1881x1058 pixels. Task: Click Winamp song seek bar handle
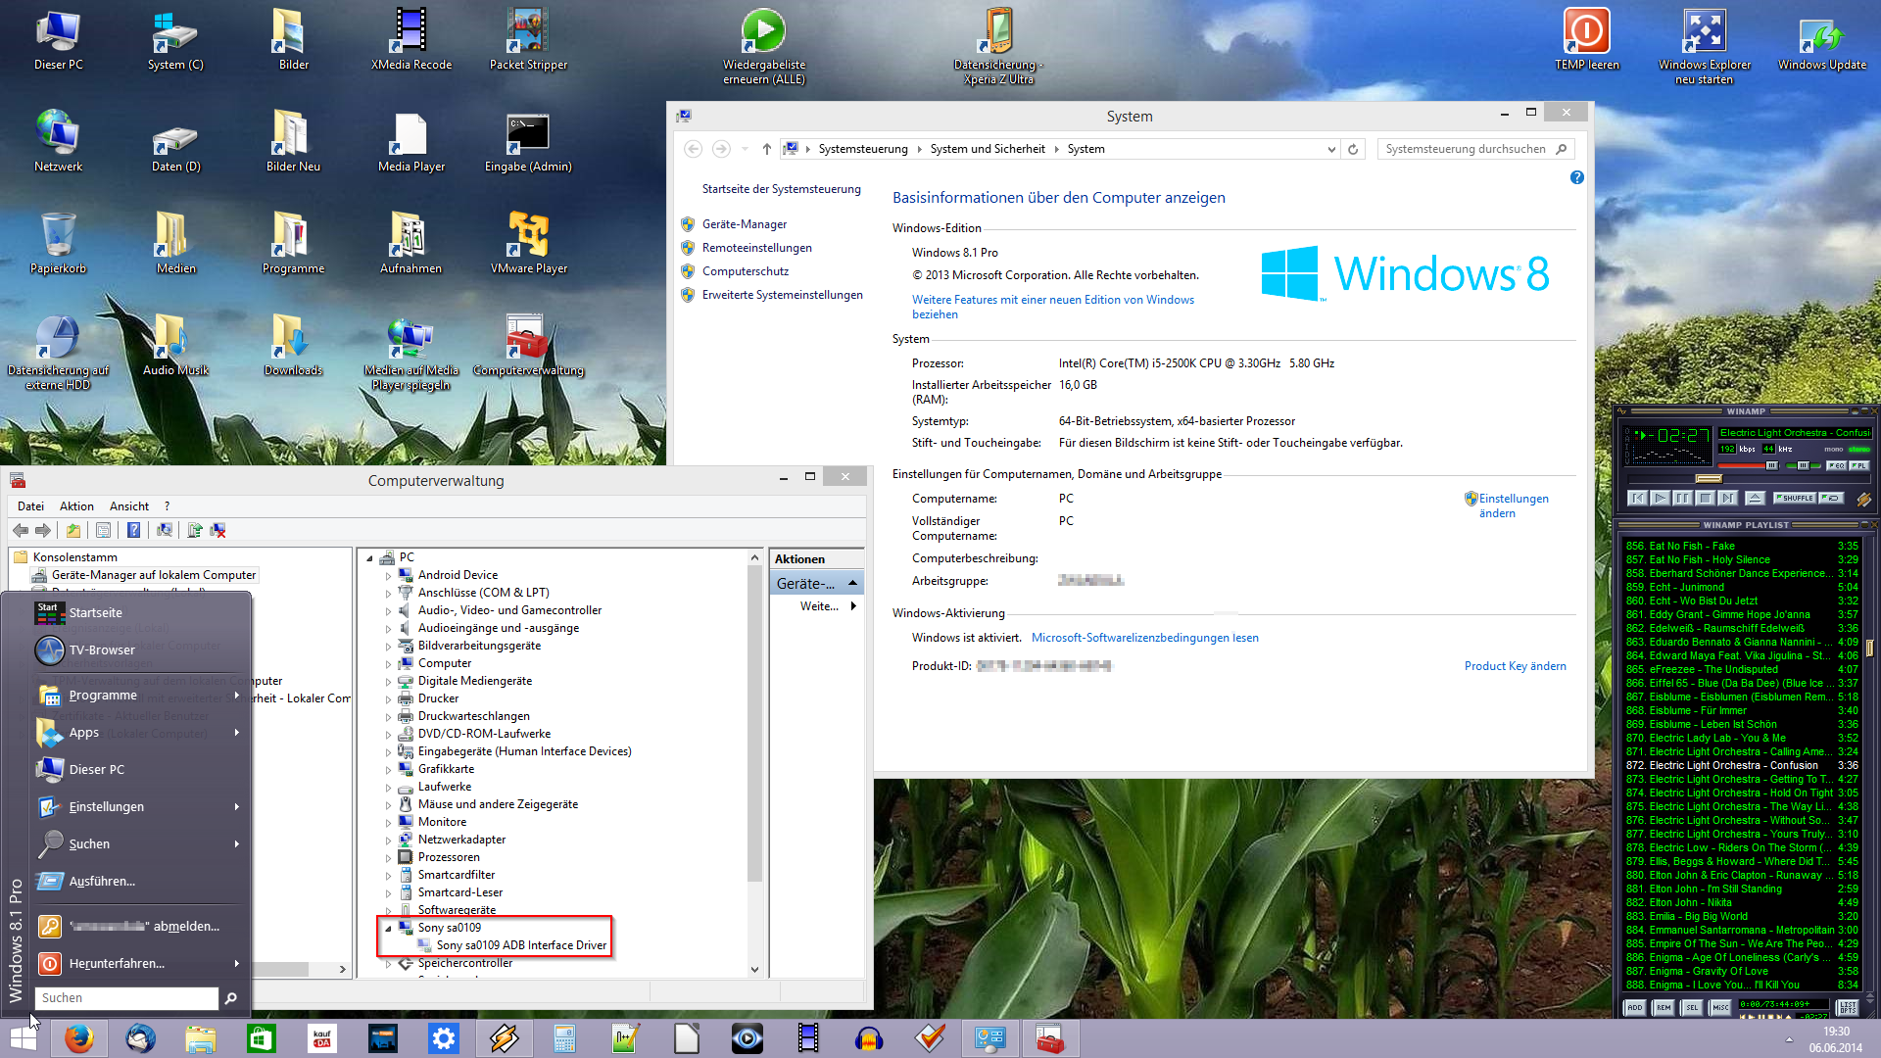[x=1709, y=478]
